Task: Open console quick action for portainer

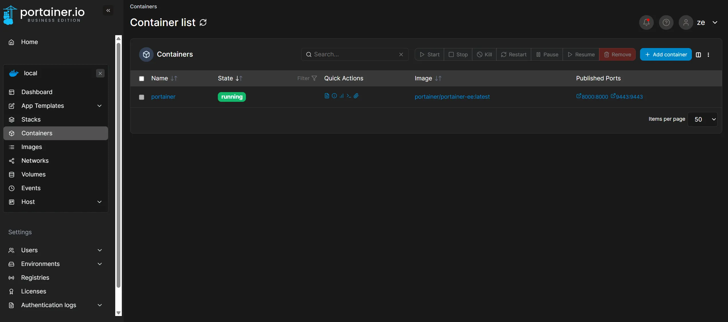Action: click(349, 96)
